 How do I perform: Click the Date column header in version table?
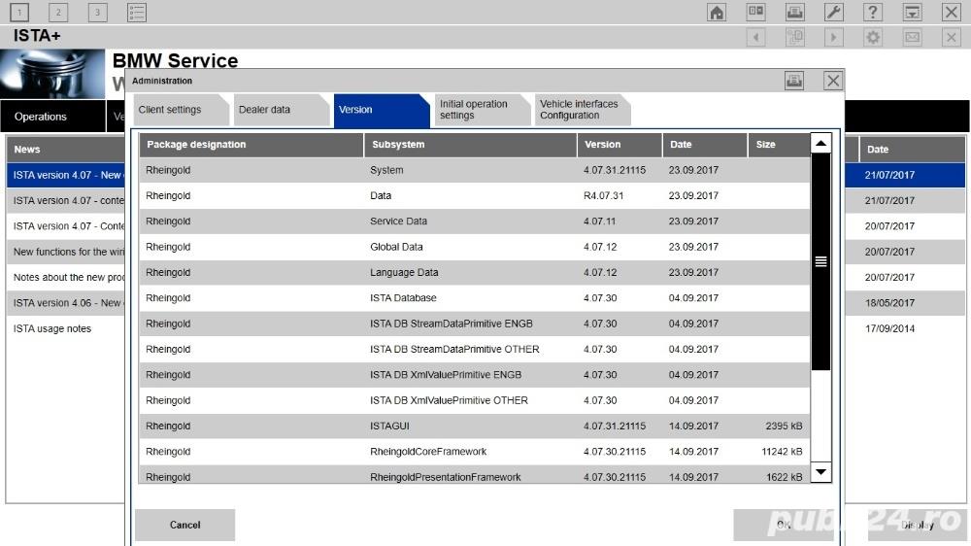(x=705, y=145)
